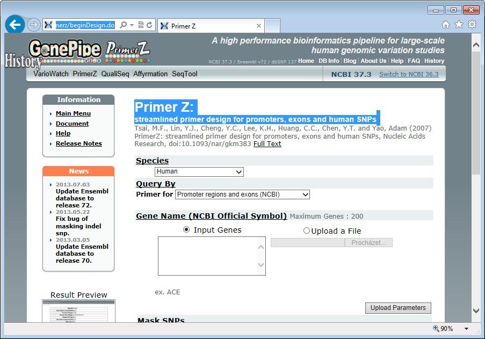Open Release Notes link

tap(79, 143)
